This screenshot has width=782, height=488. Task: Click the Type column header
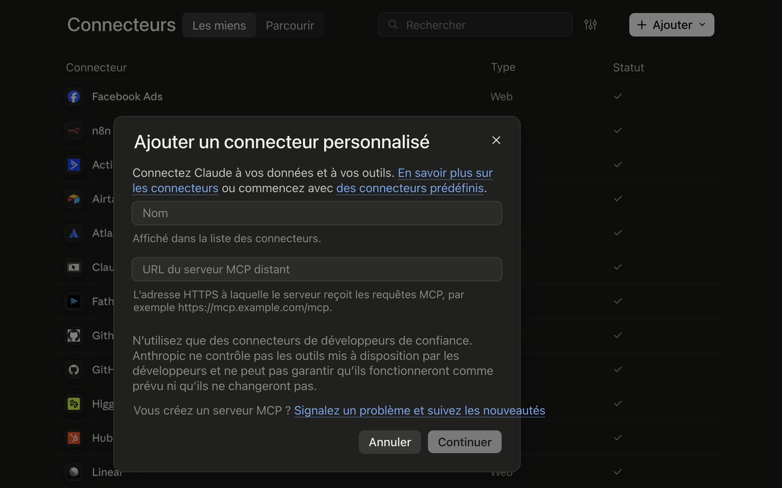click(x=503, y=67)
